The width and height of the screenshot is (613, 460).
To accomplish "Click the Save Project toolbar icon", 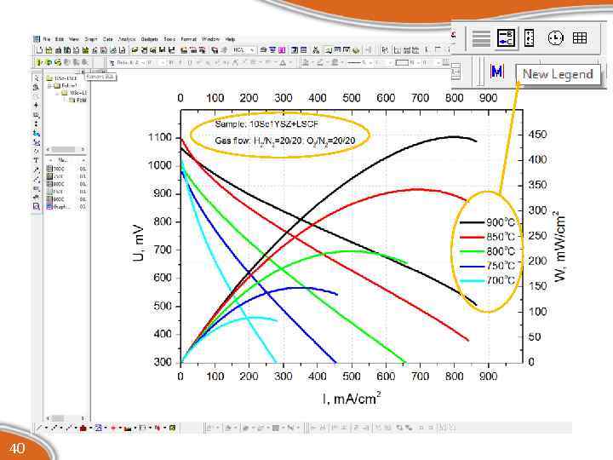I will point(163,50).
